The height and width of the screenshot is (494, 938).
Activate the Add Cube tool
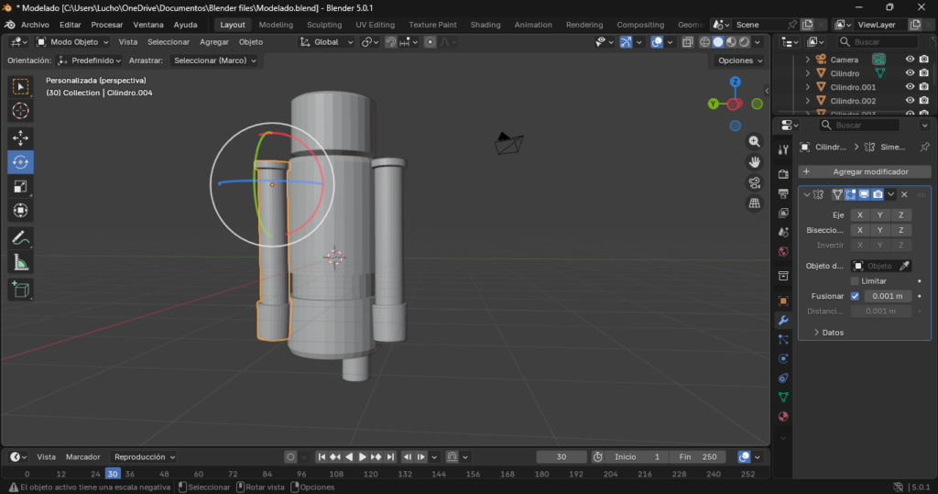[x=20, y=291]
